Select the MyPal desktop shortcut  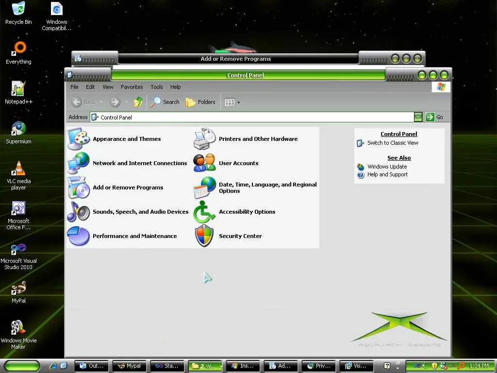click(19, 292)
